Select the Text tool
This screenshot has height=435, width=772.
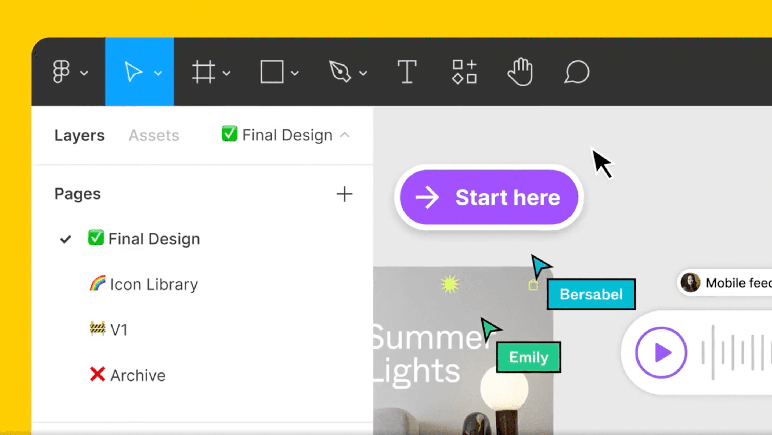point(407,72)
